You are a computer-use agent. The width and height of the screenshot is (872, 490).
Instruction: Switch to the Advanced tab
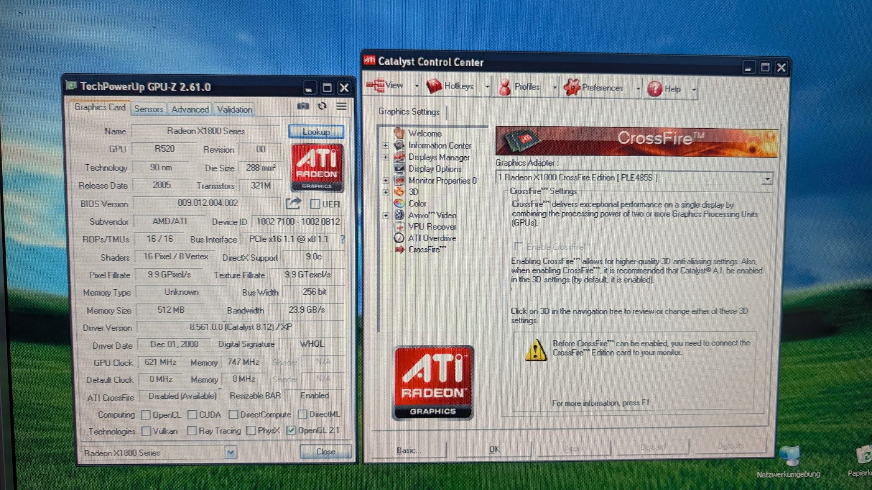pos(190,109)
